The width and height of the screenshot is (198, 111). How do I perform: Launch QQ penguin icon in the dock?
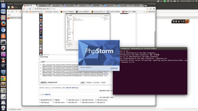click(3, 61)
